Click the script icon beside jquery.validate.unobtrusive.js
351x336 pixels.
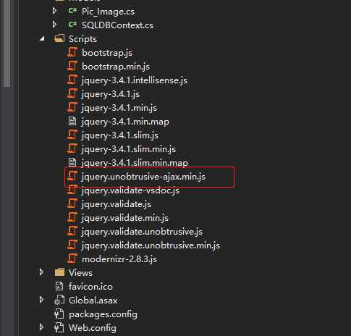coord(72,231)
